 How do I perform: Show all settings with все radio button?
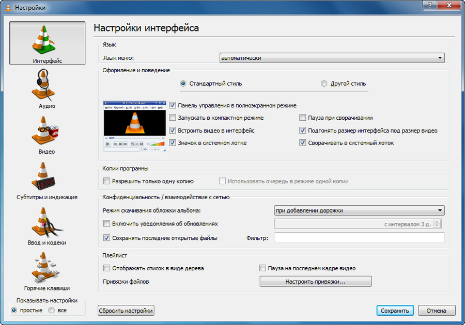coord(52,310)
